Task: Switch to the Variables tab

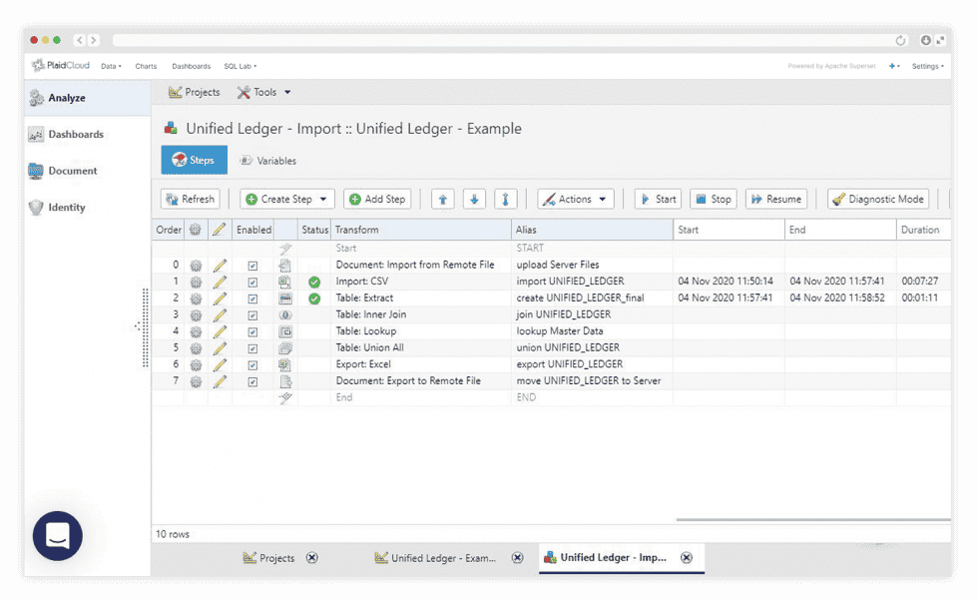Action: [x=268, y=161]
